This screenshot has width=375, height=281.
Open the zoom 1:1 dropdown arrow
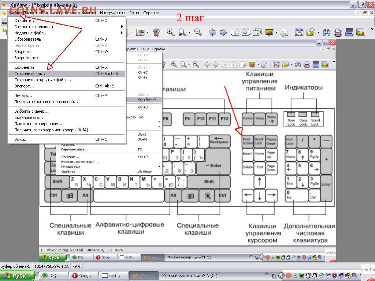point(189,33)
